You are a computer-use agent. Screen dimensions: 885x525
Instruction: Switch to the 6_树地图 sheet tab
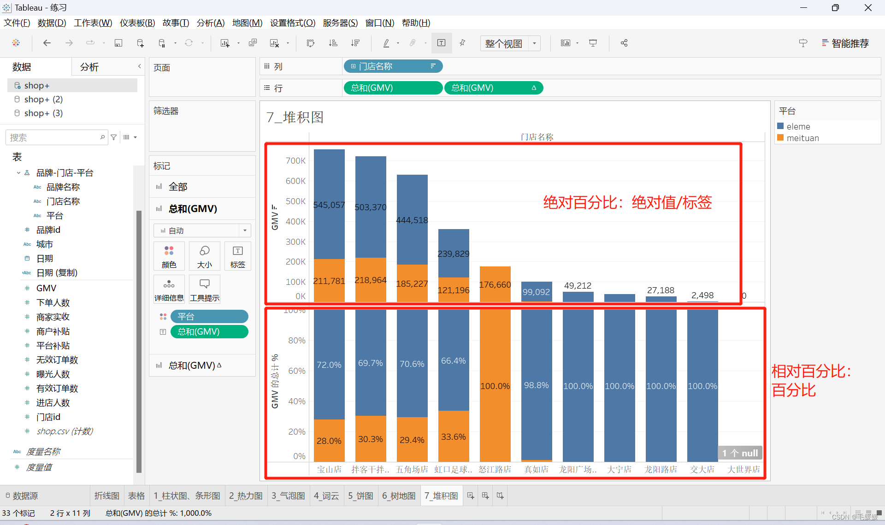[399, 496]
